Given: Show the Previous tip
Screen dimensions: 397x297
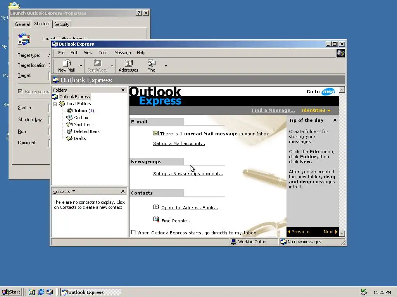Looking at the screenshot, I should (x=299, y=232).
